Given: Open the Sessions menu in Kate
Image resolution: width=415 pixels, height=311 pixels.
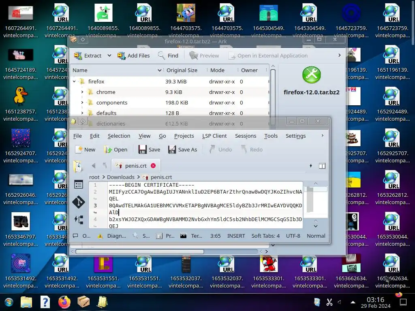Looking at the screenshot, I should (x=246, y=136).
